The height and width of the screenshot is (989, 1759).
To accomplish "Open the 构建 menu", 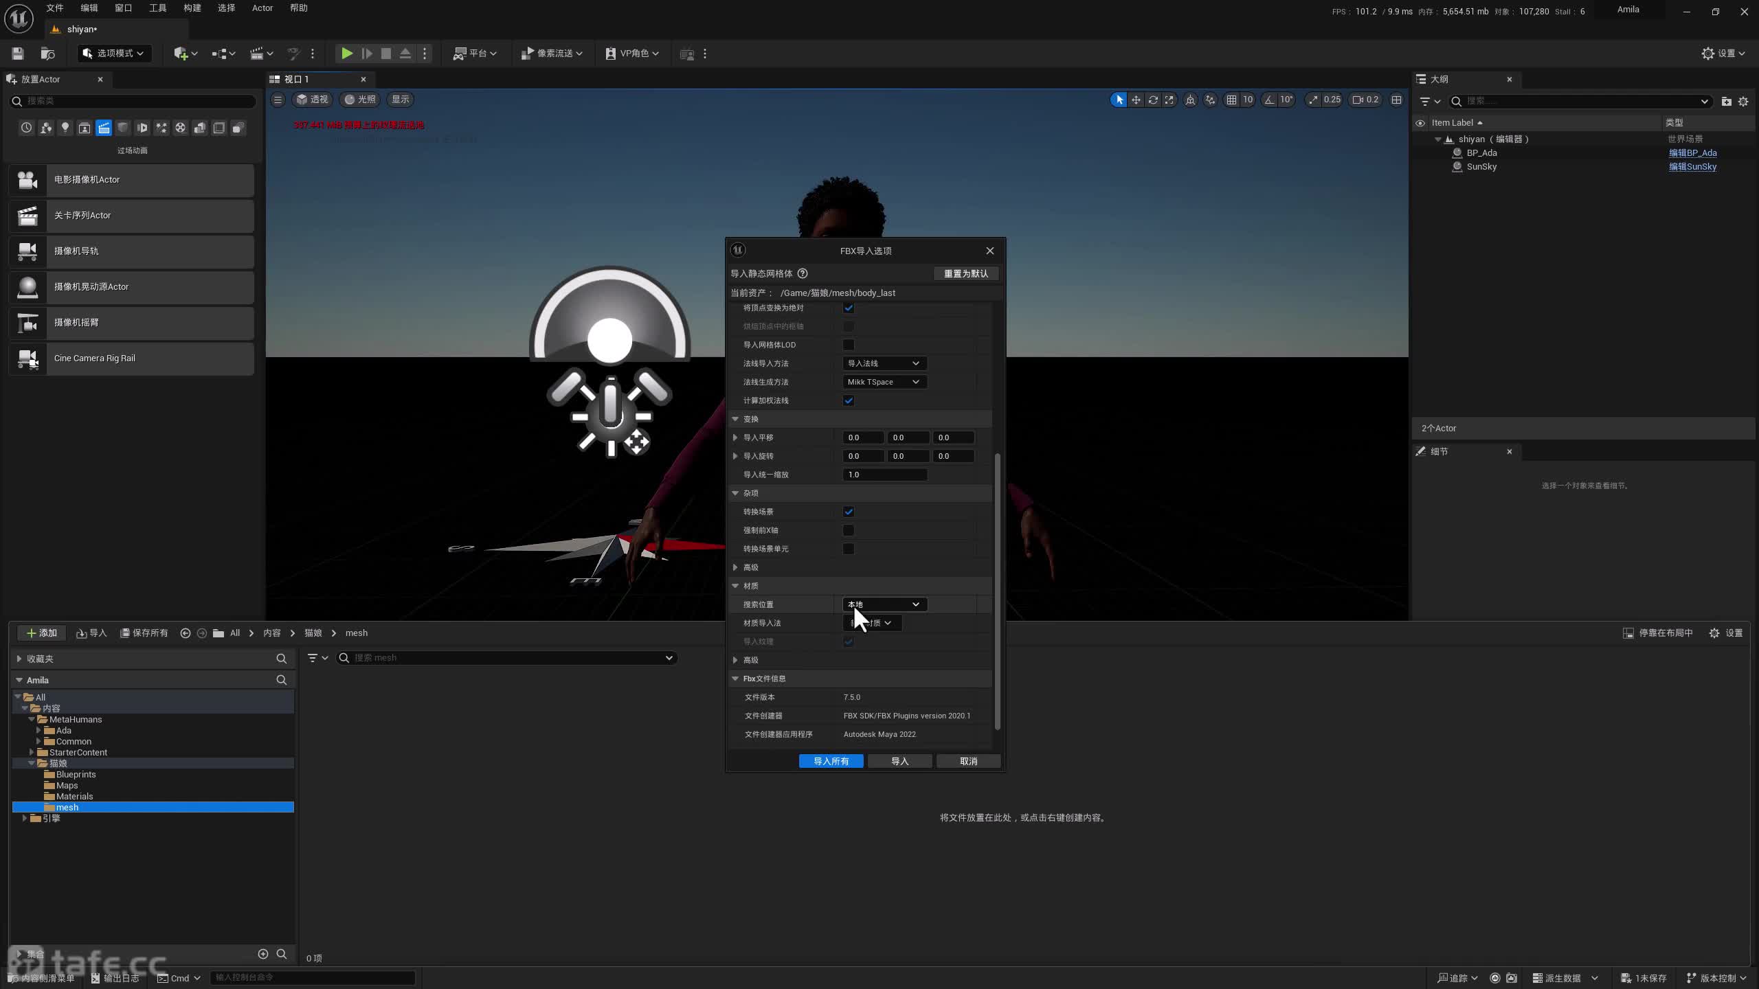I will (x=192, y=8).
